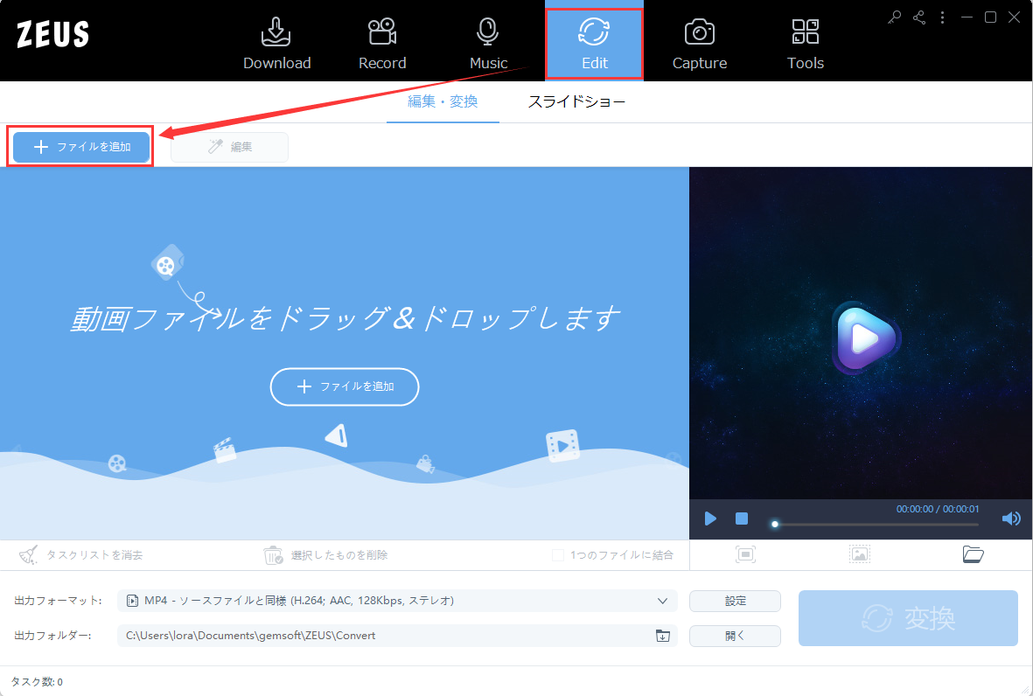Switch to the Music section
Viewport: 1033px width, 696px height.
coord(488,44)
